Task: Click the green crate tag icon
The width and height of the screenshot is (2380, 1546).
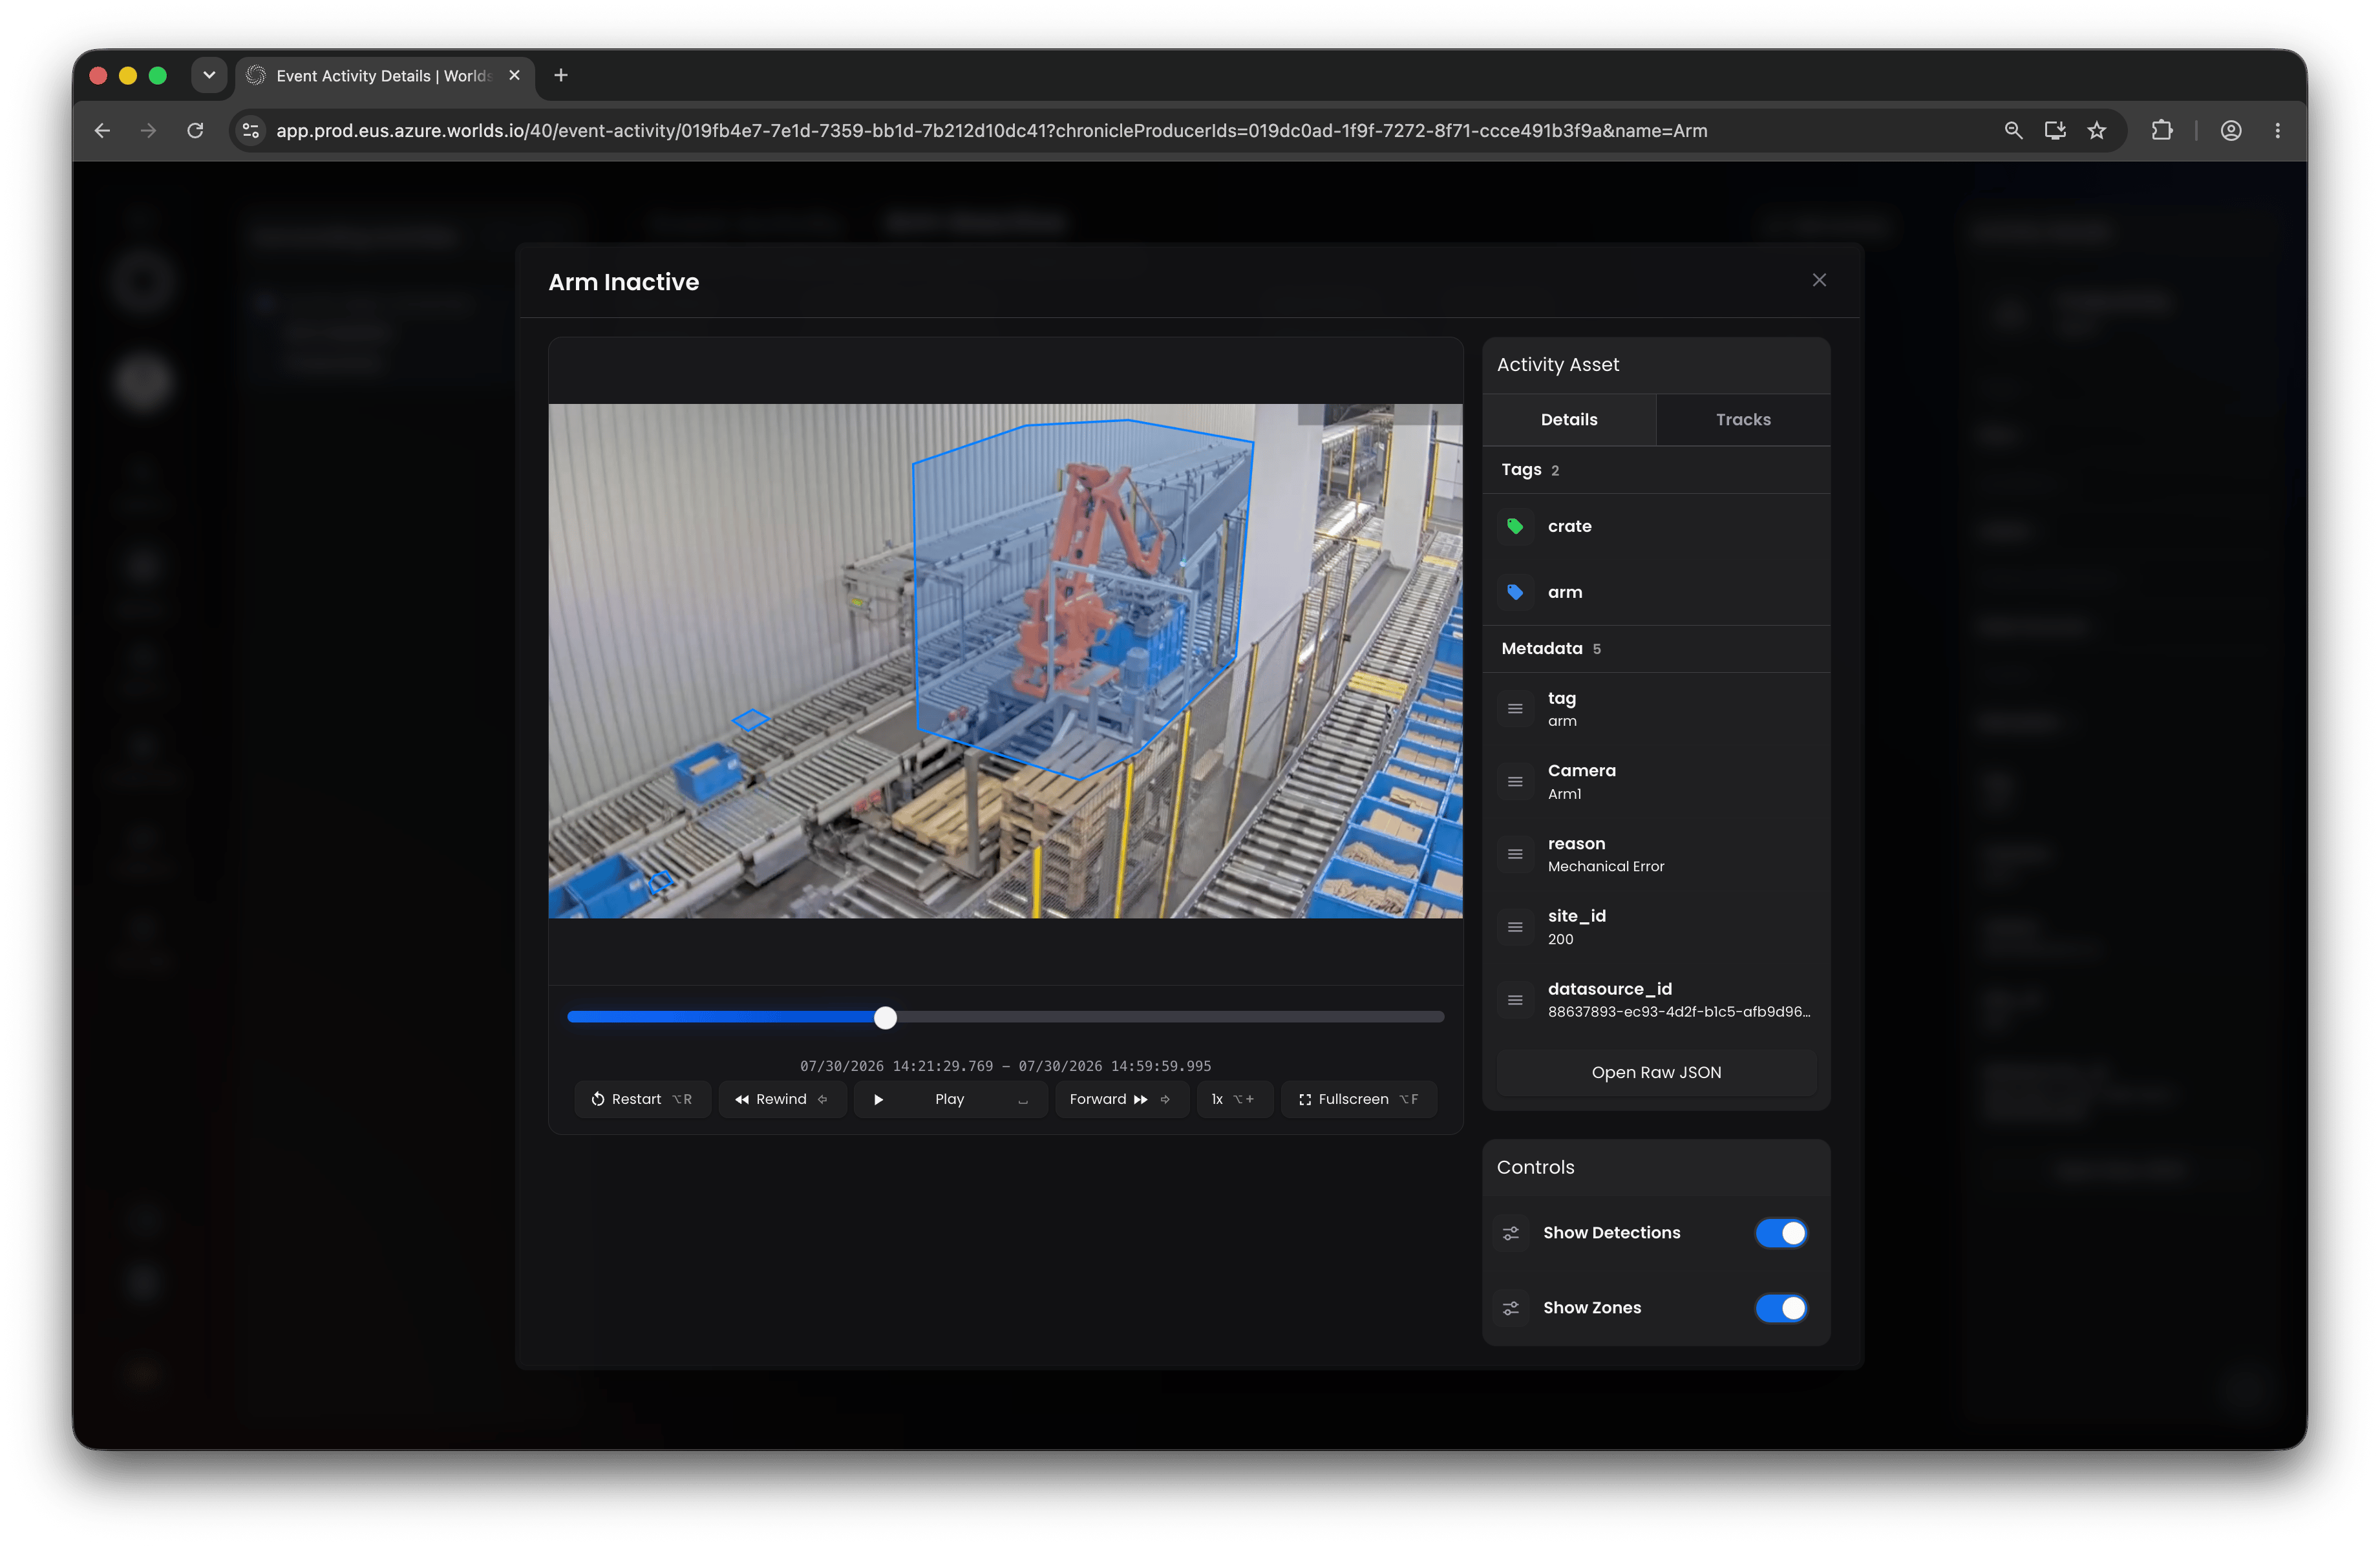Action: coord(1515,526)
